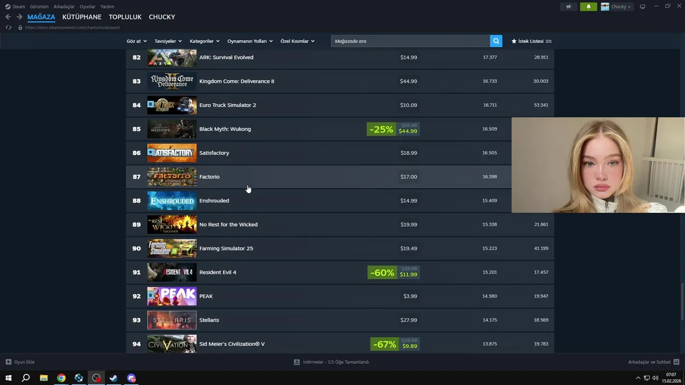This screenshot has width=685, height=385.
Task: Open the Windows Start menu
Action: pyautogui.click(x=8, y=378)
